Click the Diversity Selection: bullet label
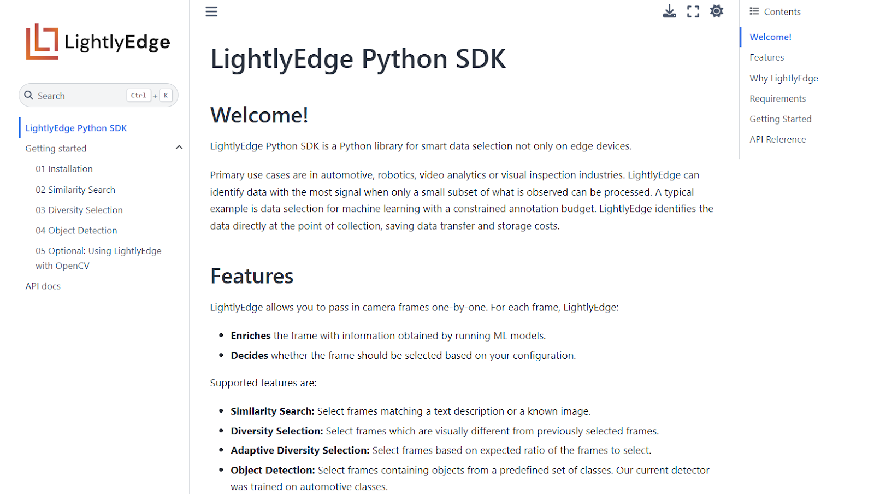This screenshot has height=494, width=874. coord(277,431)
